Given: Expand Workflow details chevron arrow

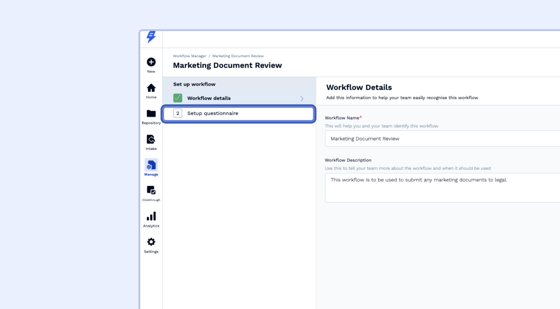Looking at the screenshot, I should coord(302,98).
